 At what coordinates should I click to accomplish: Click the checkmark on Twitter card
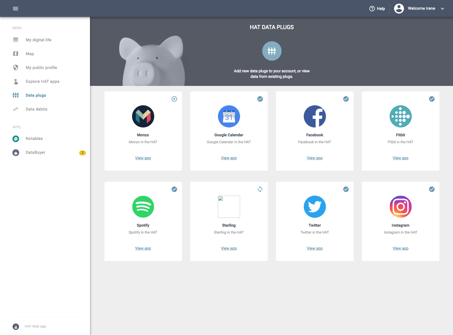(346, 189)
